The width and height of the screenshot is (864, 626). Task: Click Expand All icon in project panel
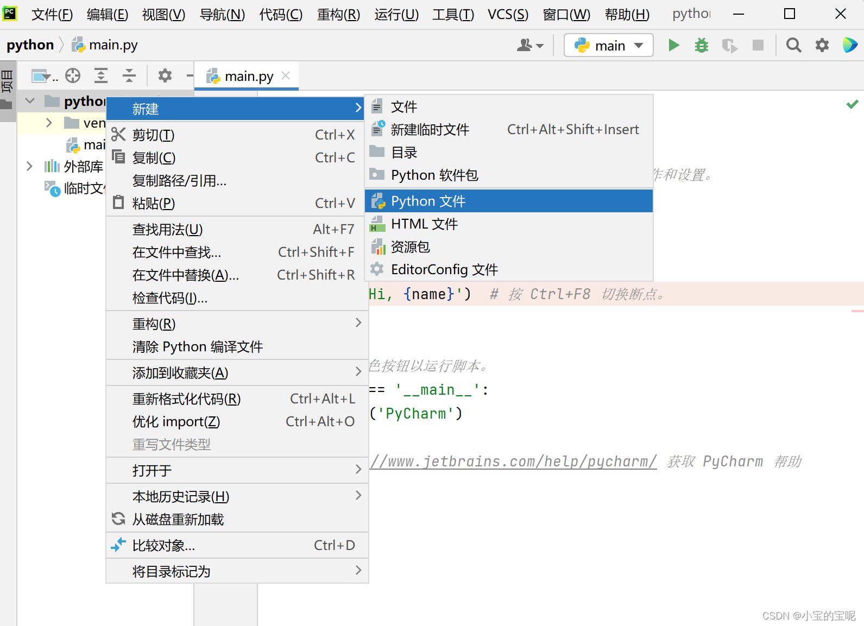click(x=101, y=75)
